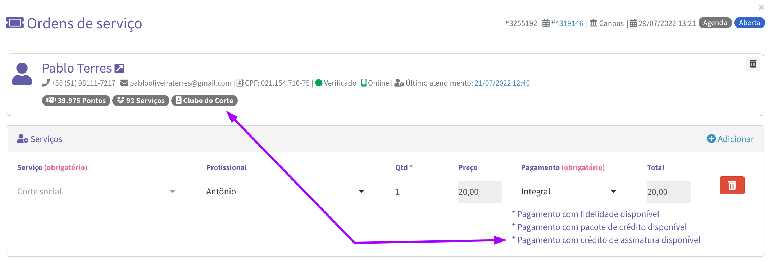Viewport: 769px width, 263px height.
Task: Click the gray trash icon in the client card
Action: [x=753, y=64]
